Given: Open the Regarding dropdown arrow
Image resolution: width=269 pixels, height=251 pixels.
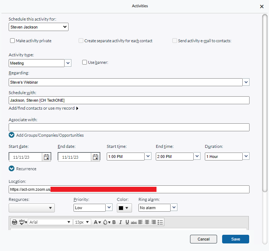Looking at the screenshot, I should coord(246,82).
